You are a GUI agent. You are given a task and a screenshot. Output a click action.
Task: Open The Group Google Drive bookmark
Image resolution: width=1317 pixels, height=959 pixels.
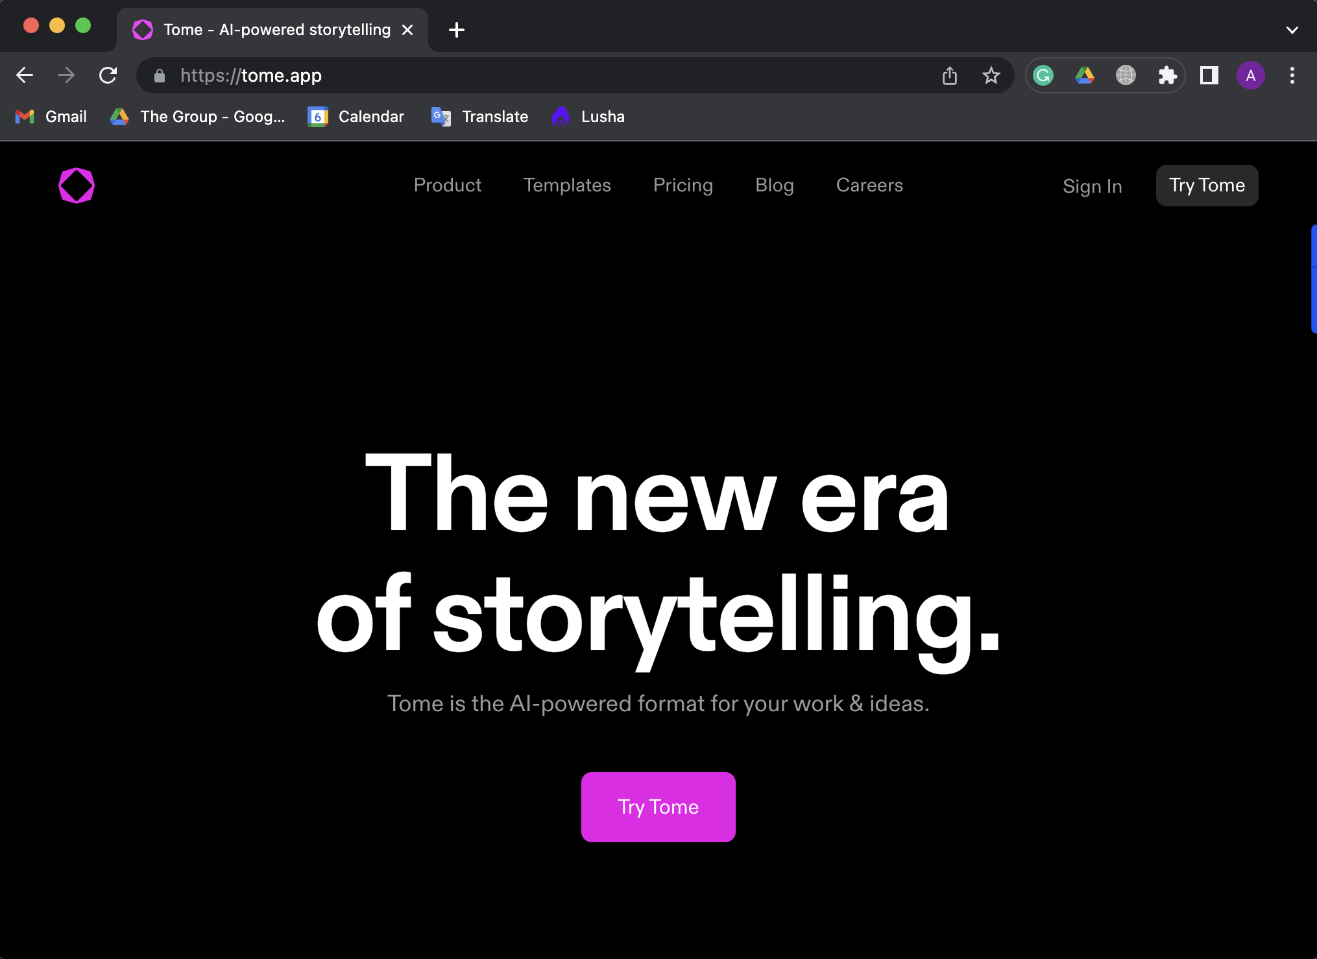pyautogui.click(x=197, y=117)
